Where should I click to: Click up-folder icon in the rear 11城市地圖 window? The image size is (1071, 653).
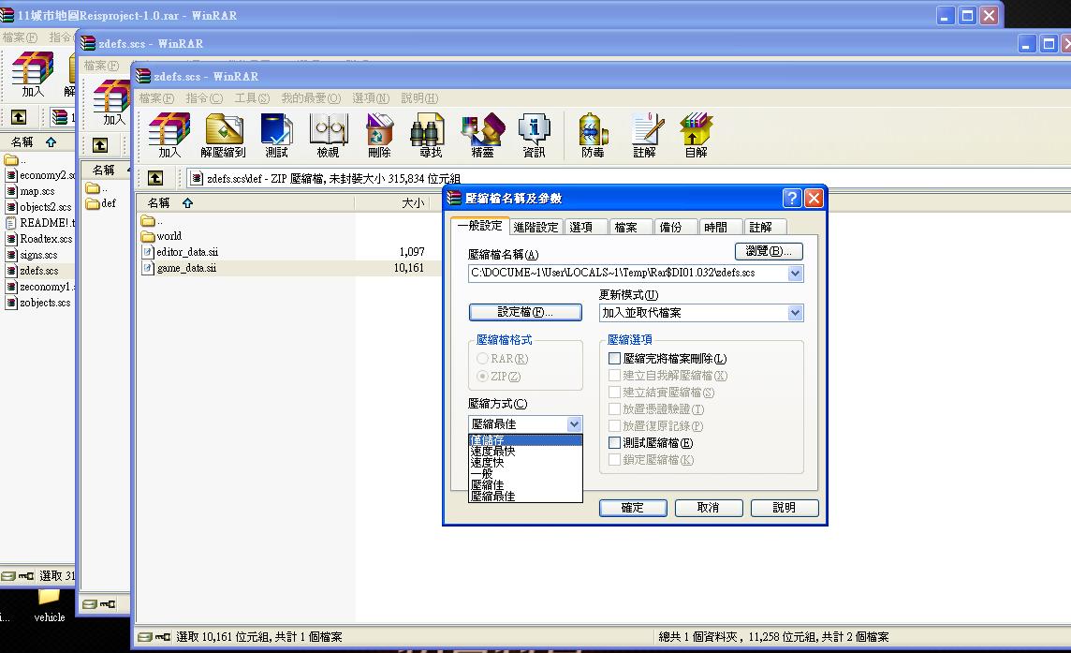tap(19, 117)
